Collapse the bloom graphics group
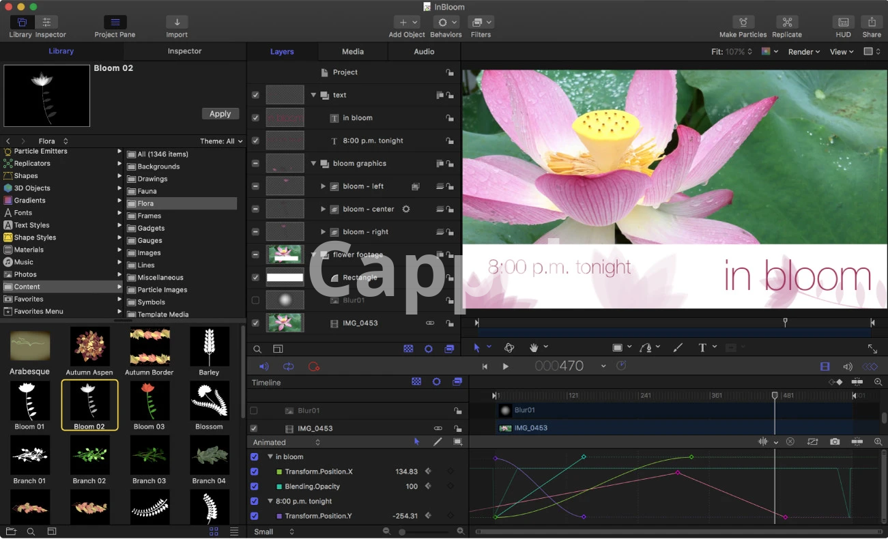Viewport: 888px width, 539px height. tap(314, 164)
